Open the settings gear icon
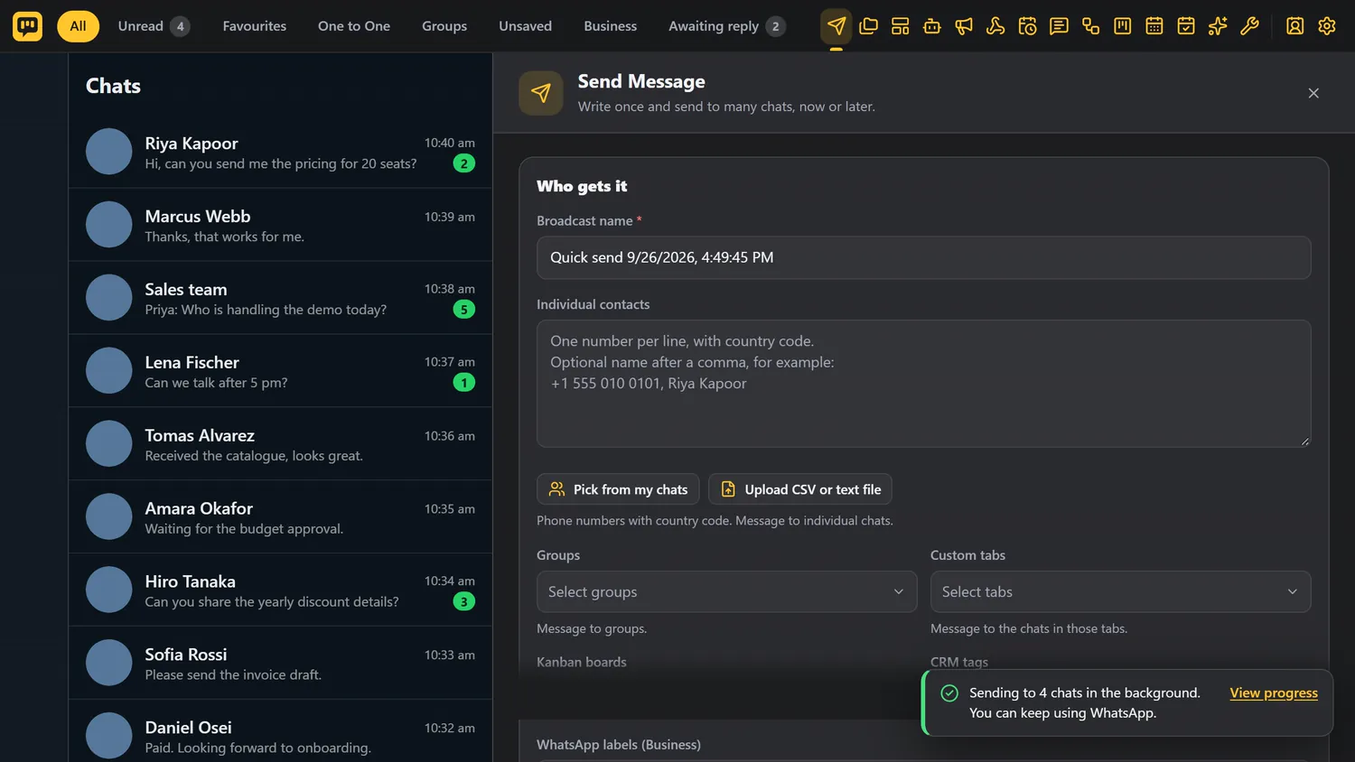 [x=1327, y=26]
